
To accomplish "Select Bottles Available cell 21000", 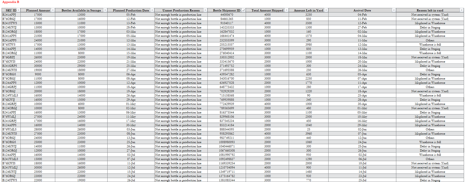I will click(81, 40).
